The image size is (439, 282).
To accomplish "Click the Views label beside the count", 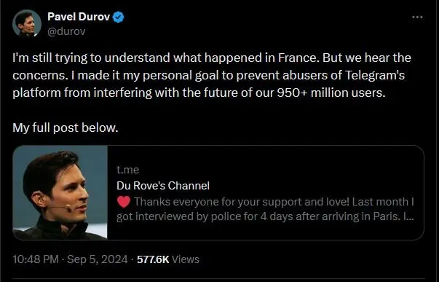I will pyautogui.click(x=186, y=259).
